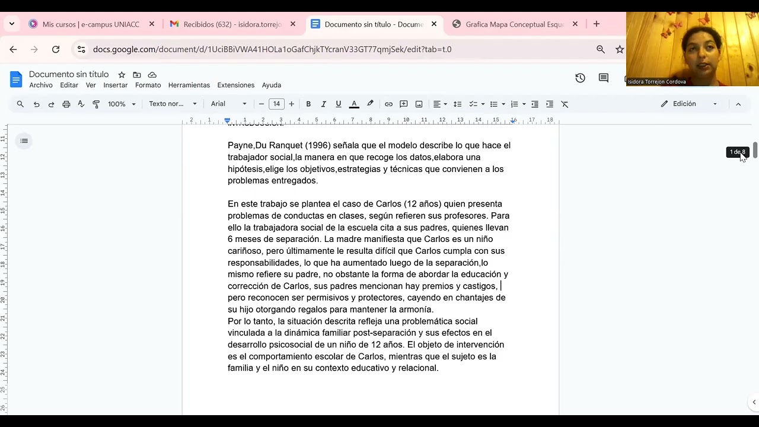Screen dimensions: 759x427
Task: Check the cloud save status icon
Action: [152, 75]
